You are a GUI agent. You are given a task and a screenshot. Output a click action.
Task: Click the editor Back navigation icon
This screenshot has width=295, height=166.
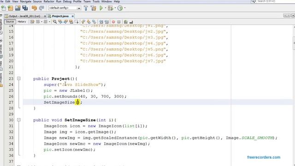pyautogui.click(x=38, y=22)
